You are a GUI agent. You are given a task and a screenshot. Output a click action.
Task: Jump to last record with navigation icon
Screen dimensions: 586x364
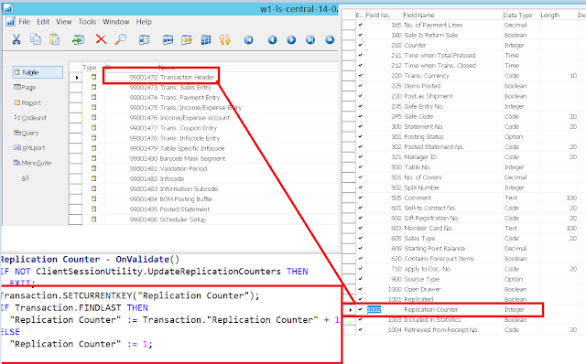(310, 39)
